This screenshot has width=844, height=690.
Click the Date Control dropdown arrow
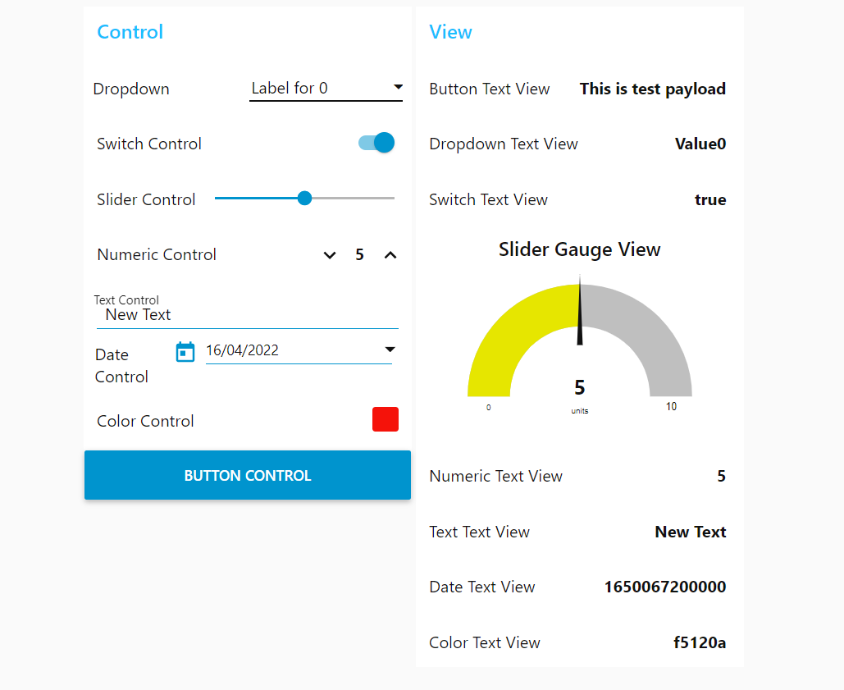(391, 350)
